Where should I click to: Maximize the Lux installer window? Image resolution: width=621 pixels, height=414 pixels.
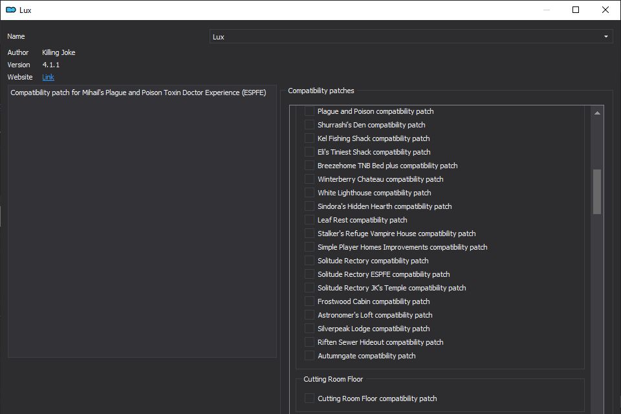(x=576, y=10)
